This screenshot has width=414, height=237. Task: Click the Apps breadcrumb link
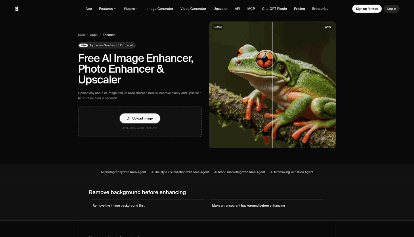click(94, 35)
